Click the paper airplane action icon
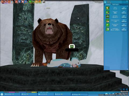129x96 pixels. tap(107, 29)
